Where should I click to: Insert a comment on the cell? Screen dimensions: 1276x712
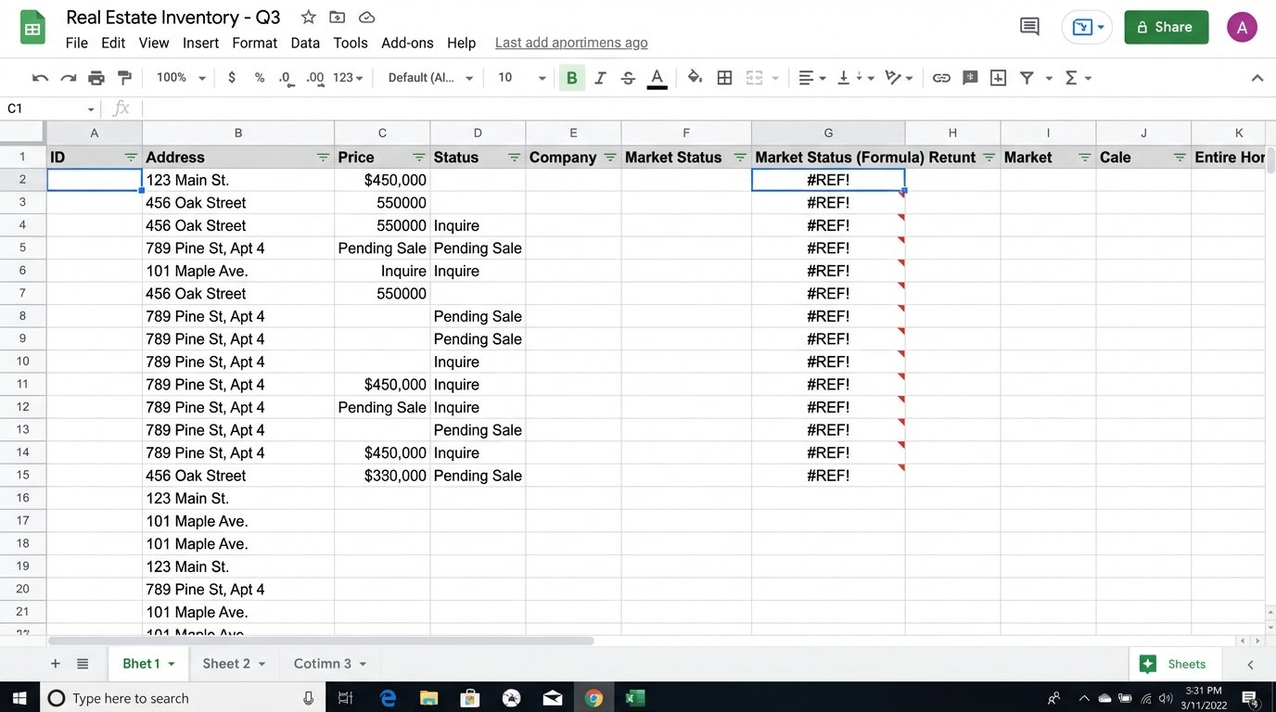point(970,77)
